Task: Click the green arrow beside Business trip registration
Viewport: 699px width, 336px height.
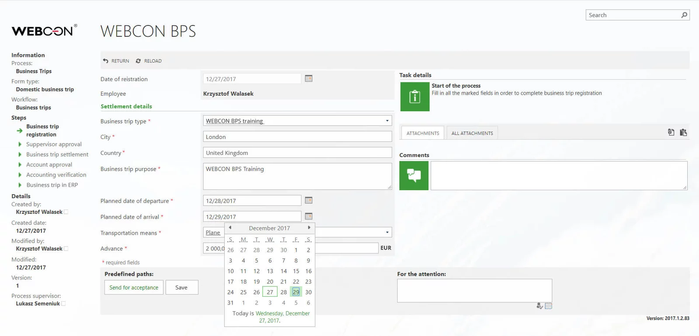Action: point(20,130)
